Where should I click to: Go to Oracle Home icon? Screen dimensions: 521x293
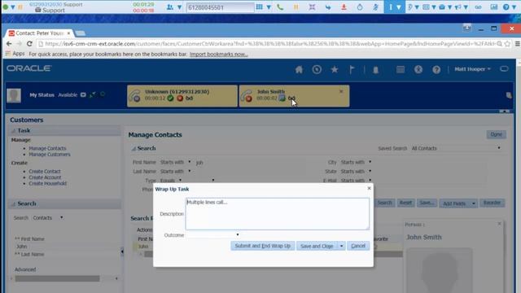pyautogui.click(x=299, y=69)
